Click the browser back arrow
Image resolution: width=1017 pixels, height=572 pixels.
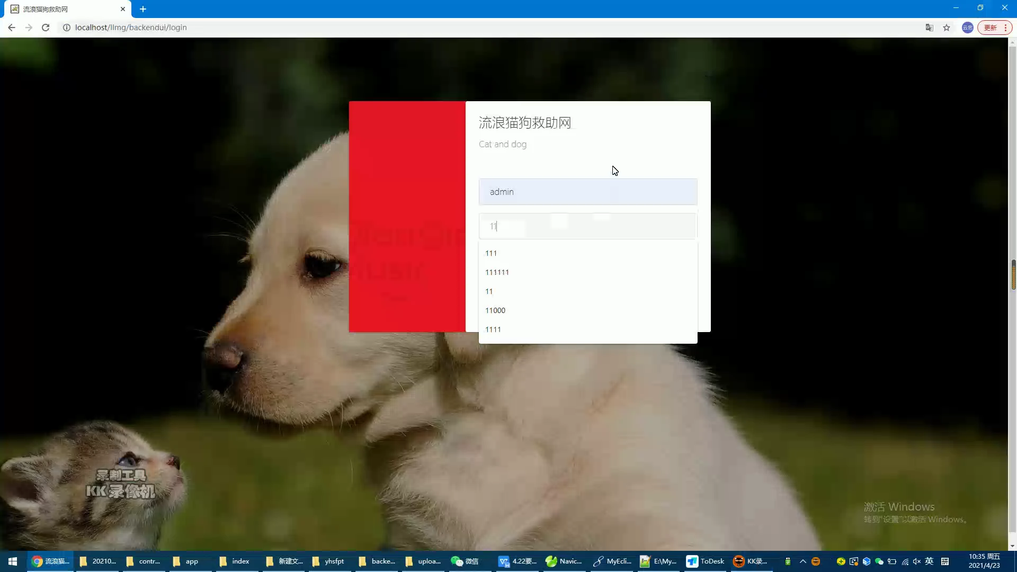(12, 28)
